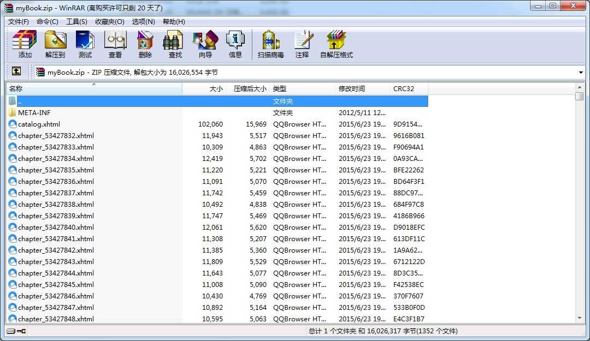Click icon of chapter_53427832.xhtml

pyautogui.click(x=13, y=135)
